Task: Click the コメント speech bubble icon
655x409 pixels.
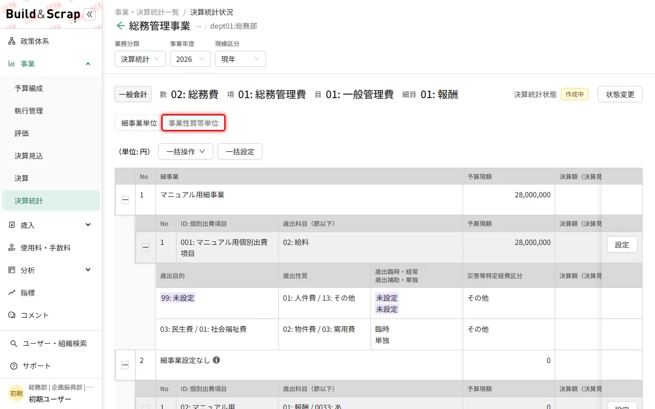Action: [12, 315]
